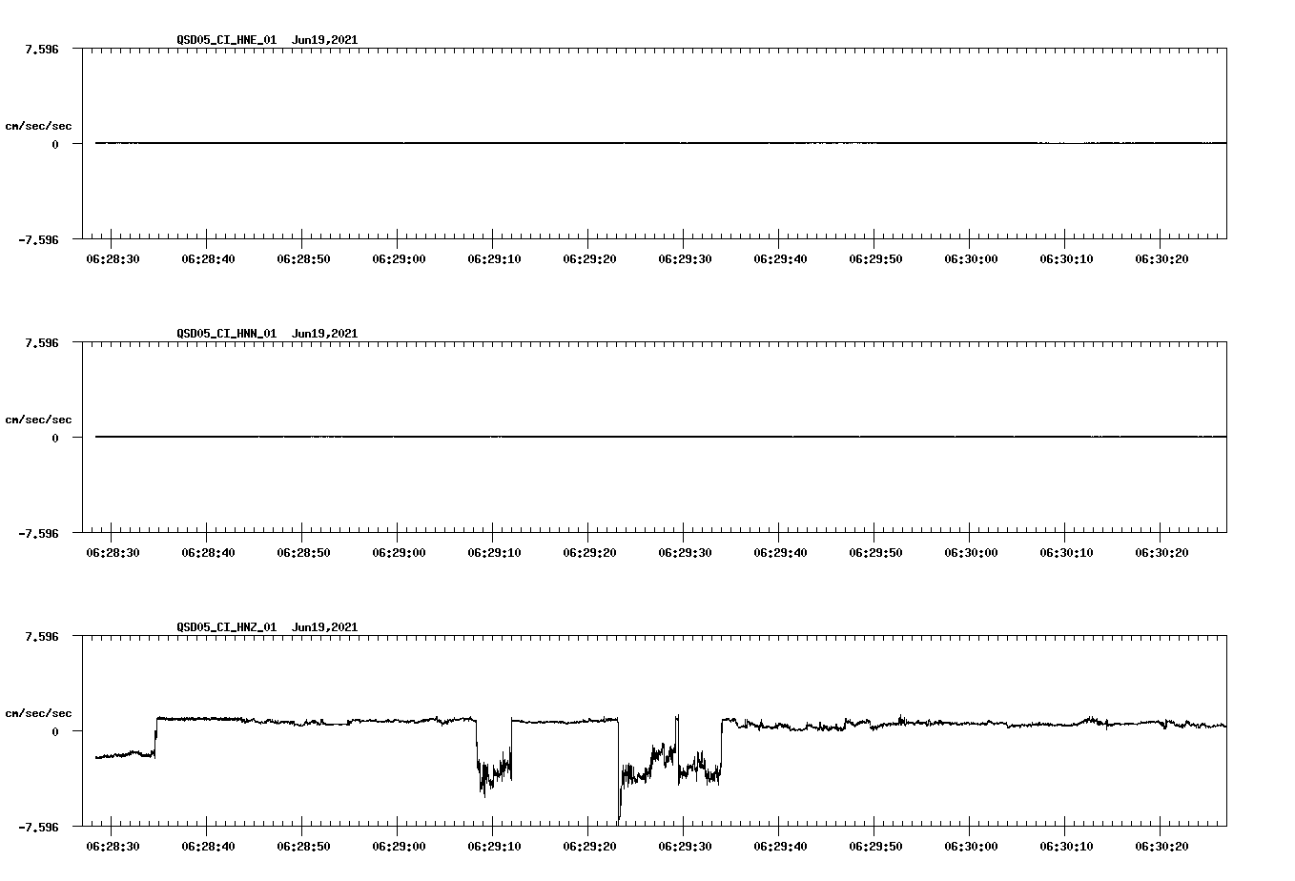Pick 06:29:20 time label under HNE chart
Image resolution: width=1295 pixels, height=881 pixels.
coord(589,259)
